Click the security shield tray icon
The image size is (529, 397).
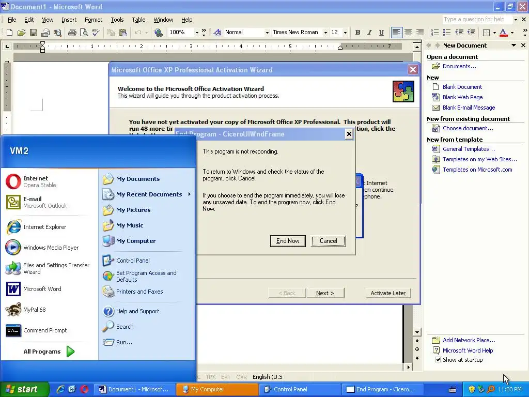click(x=471, y=389)
